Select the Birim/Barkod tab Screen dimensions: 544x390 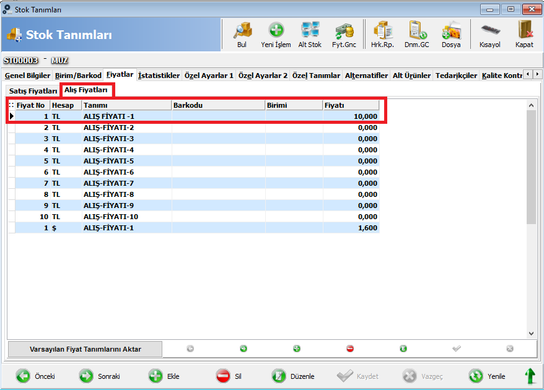point(78,76)
